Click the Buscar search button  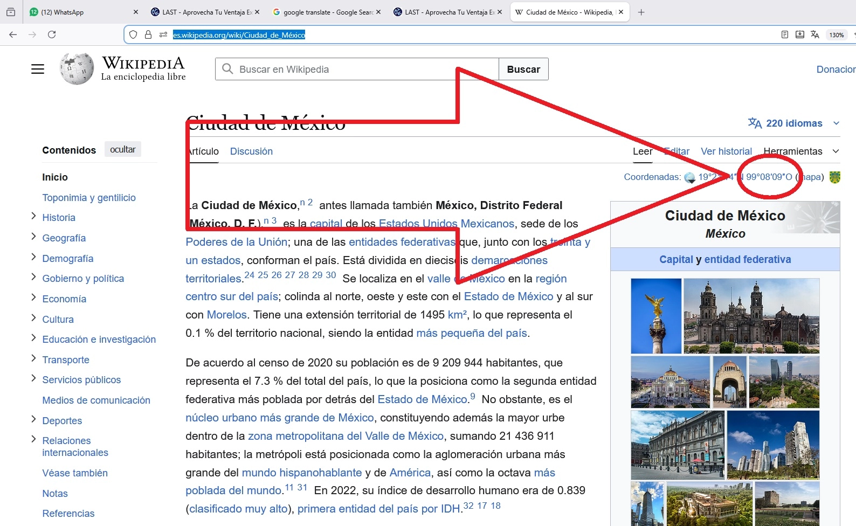pyautogui.click(x=523, y=70)
